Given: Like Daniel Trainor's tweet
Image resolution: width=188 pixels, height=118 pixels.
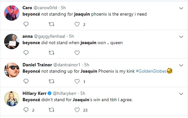Looking at the screenshot, I should point(77,81).
